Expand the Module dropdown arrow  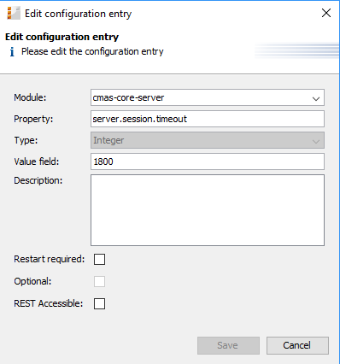click(x=316, y=98)
